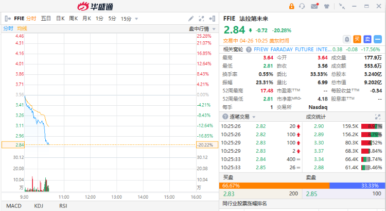
Task: Select the MACD indicator tab
Action: 14,206
